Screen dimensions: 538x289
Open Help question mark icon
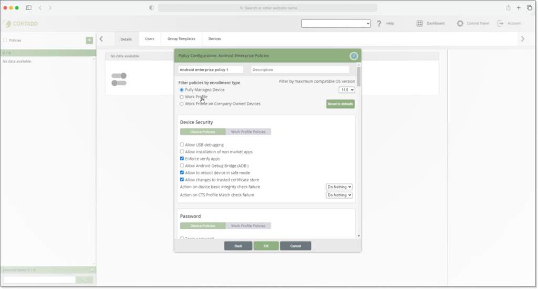[379, 23]
